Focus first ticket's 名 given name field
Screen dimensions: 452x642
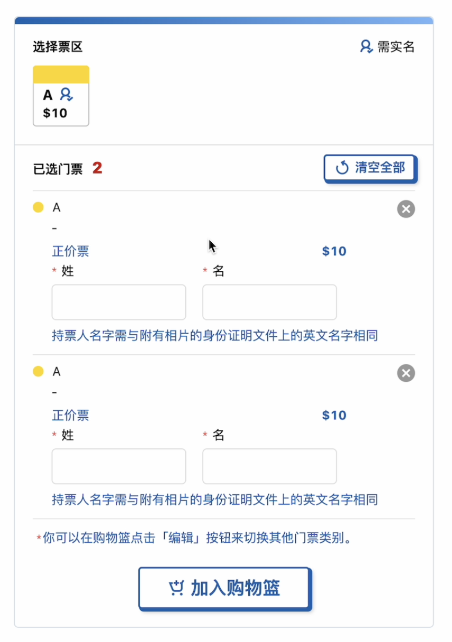coord(269,302)
